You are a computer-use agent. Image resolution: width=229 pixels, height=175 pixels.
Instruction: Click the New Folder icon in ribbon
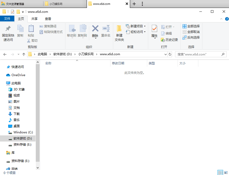point(119,29)
